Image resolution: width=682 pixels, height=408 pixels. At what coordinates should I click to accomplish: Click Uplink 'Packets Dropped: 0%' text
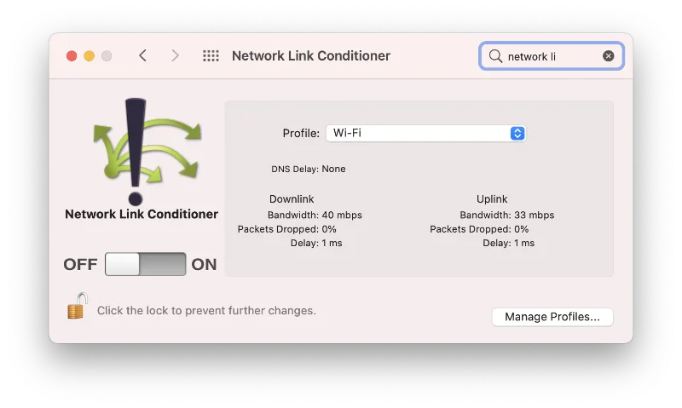[479, 229]
